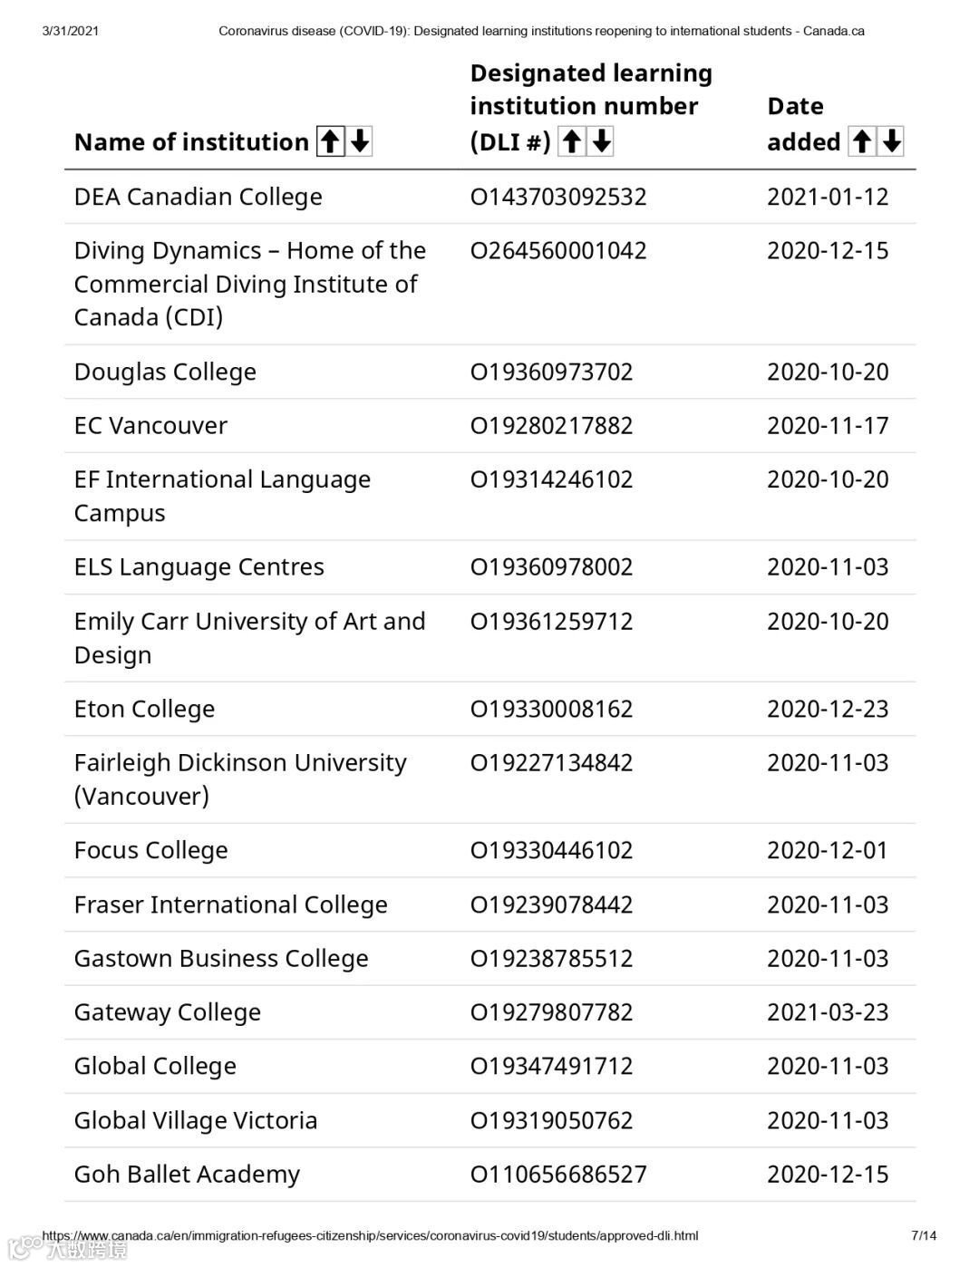Sort DLI numbers descending with down arrow

point(601,141)
